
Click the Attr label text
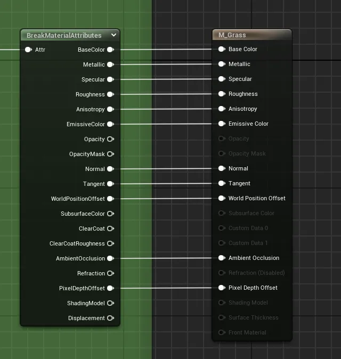40,50
